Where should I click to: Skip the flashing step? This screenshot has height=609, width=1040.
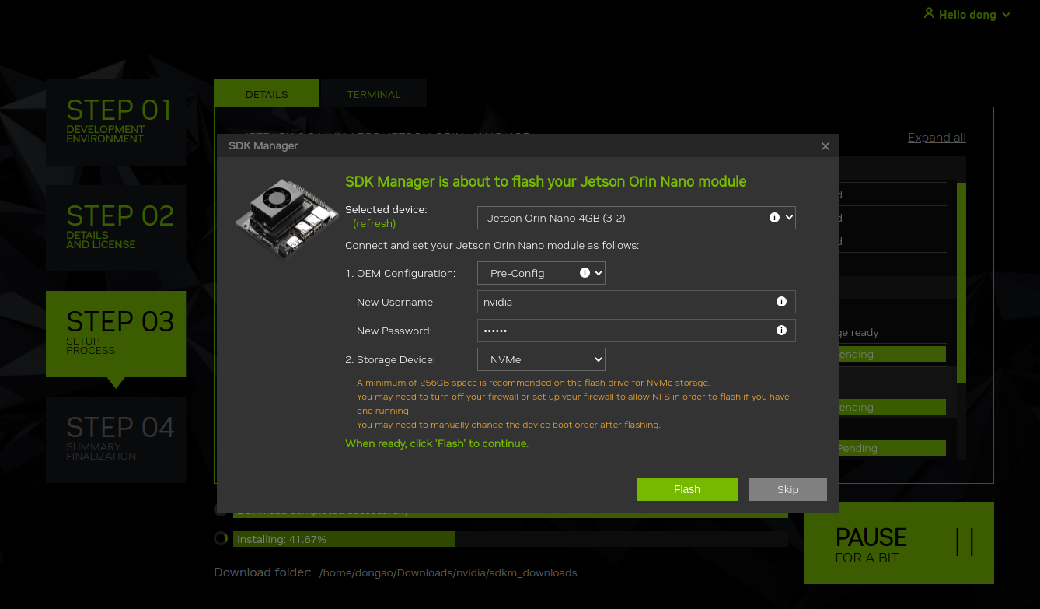(787, 488)
